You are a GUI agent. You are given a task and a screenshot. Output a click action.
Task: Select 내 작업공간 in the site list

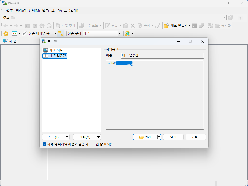click(55, 56)
